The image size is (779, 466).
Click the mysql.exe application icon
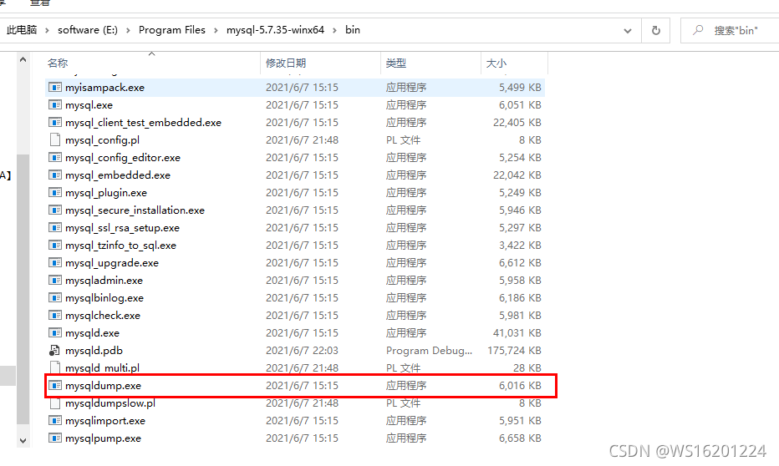click(54, 104)
